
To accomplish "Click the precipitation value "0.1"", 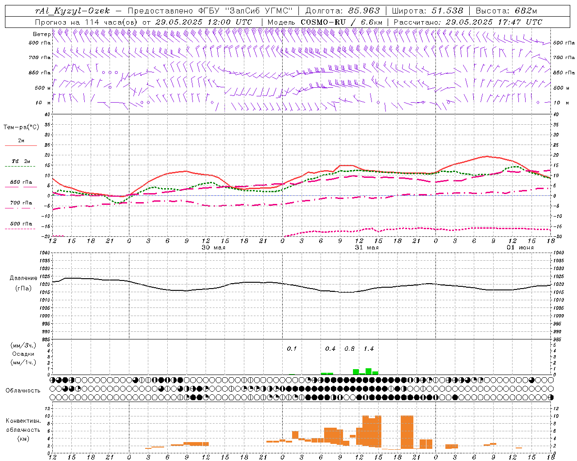I will pyautogui.click(x=292, y=349).
